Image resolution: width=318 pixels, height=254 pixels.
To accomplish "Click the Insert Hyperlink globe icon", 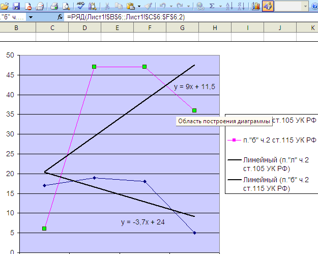I will (x=200, y=6).
